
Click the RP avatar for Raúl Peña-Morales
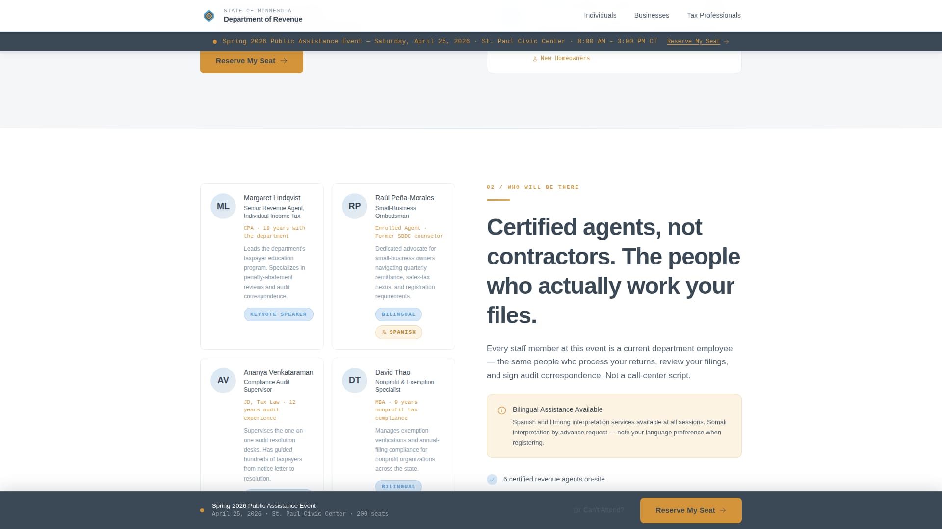click(x=355, y=206)
